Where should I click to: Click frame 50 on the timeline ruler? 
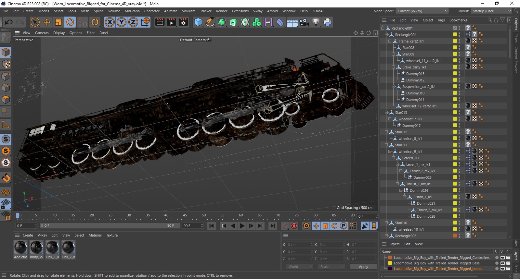click(x=203, y=215)
